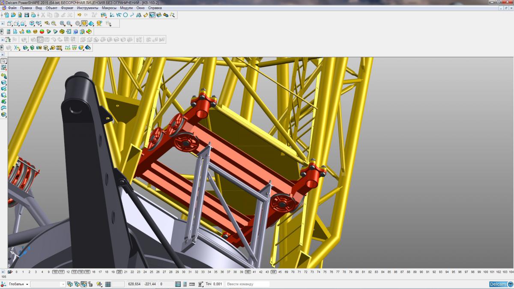Open the calculator icon in status bar
This screenshot has width=514, height=289.
click(x=185, y=284)
